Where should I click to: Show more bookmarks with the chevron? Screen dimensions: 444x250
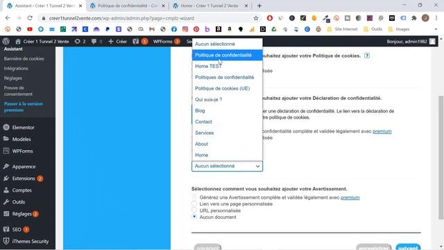point(436,29)
